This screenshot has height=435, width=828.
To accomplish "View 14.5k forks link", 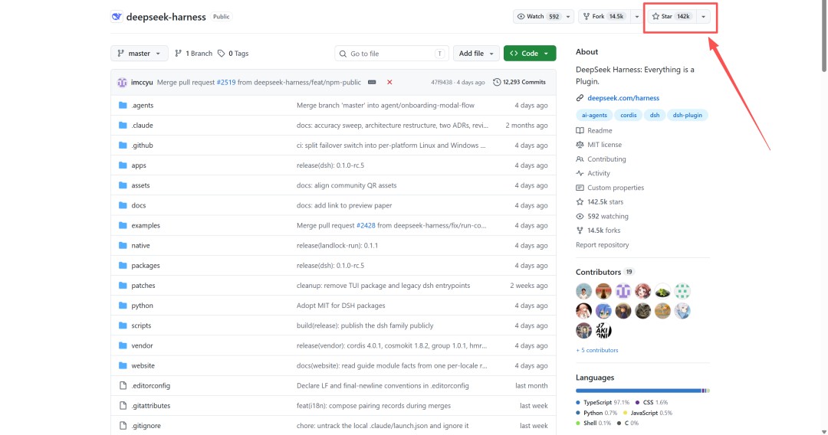I will coord(603,231).
